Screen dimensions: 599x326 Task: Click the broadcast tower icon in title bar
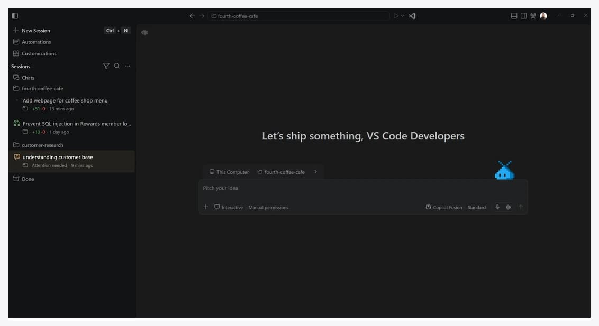coord(533,16)
